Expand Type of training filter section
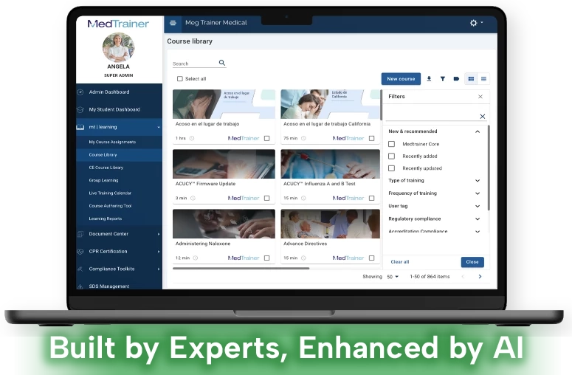 click(x=478, y=181)
